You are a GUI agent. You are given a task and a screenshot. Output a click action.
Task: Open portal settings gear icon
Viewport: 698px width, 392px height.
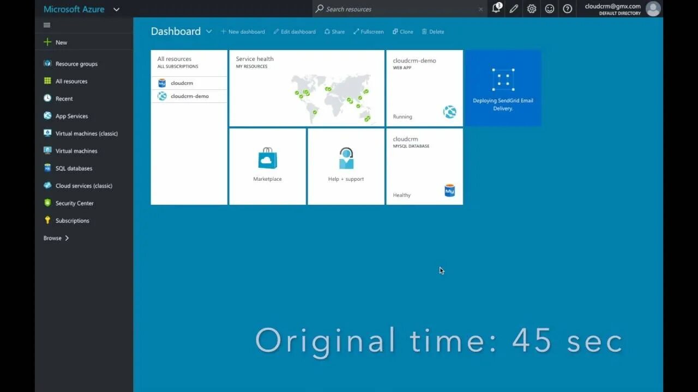[x=532, y=9]
